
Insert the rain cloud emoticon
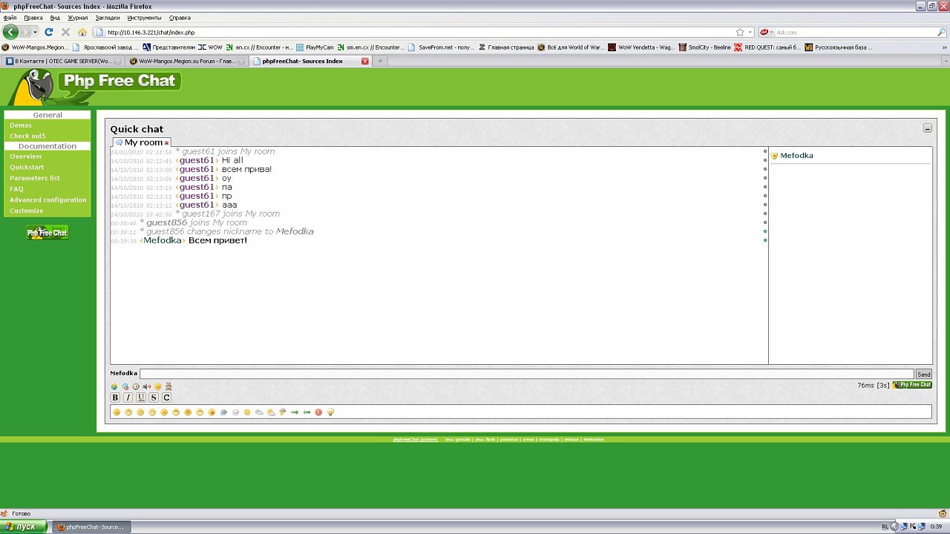pyautogui.click(x=223, y=412)
